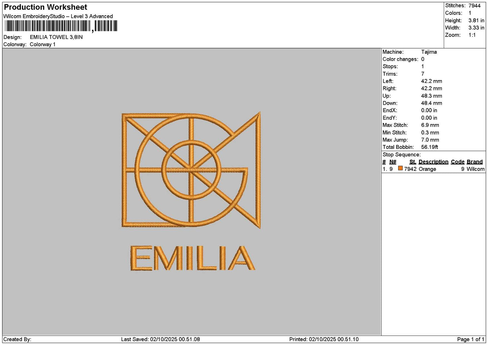The height and width of the screenshot is (345, 488).
Task: Click the 'Description' column header
Action: pos(433,162)
